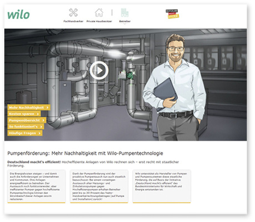Open the Deutschland macht's effizient badge
This screenshot has height=222, width=255.
pyautogui.click(x=172, y=14)
